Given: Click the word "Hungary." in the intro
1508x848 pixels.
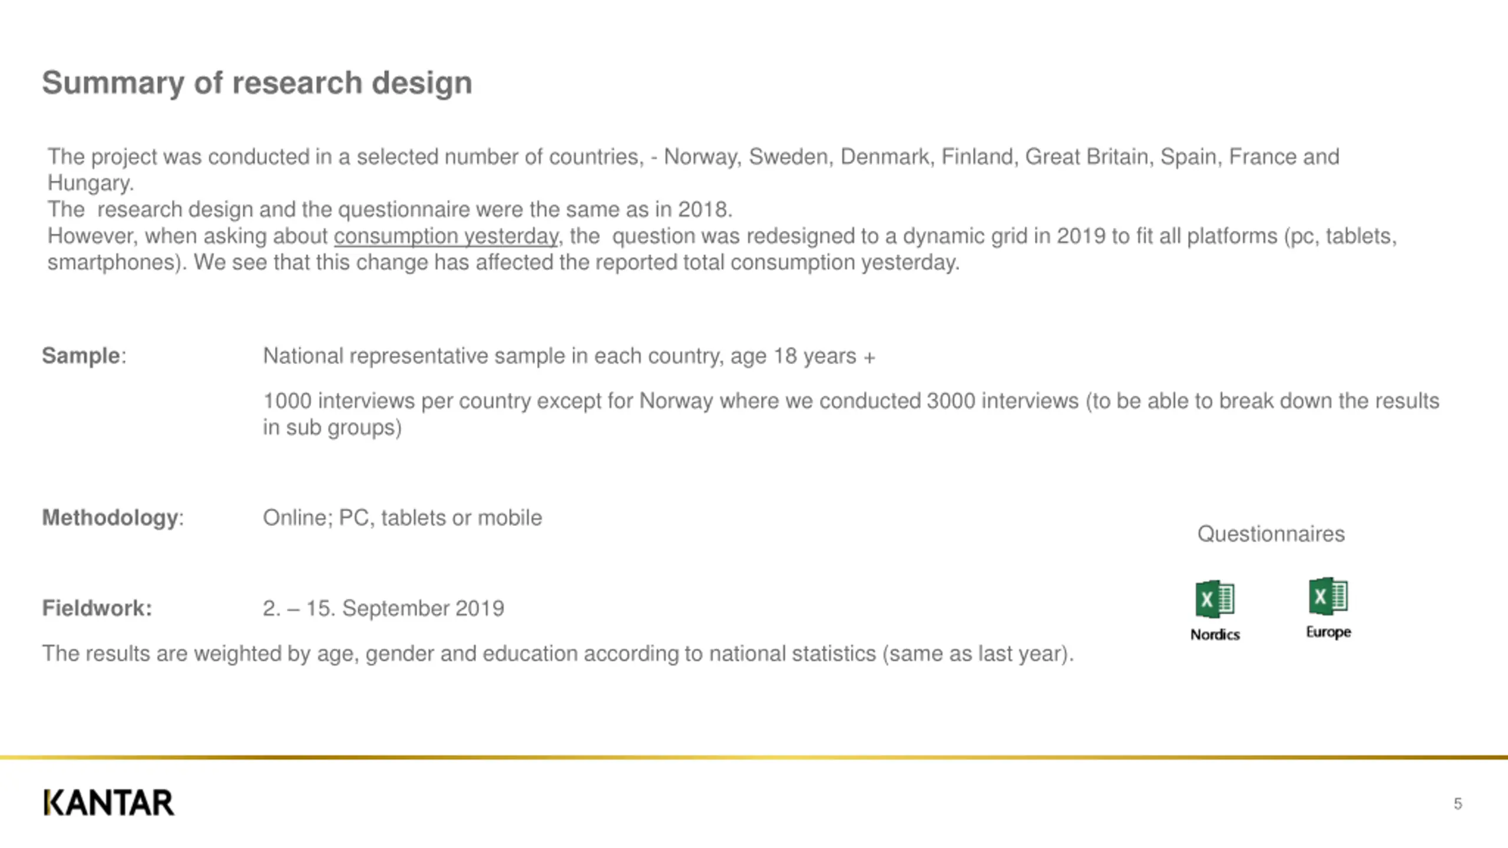Looking at the screenshot, I should pyautogui.click(x=91, y=183).
